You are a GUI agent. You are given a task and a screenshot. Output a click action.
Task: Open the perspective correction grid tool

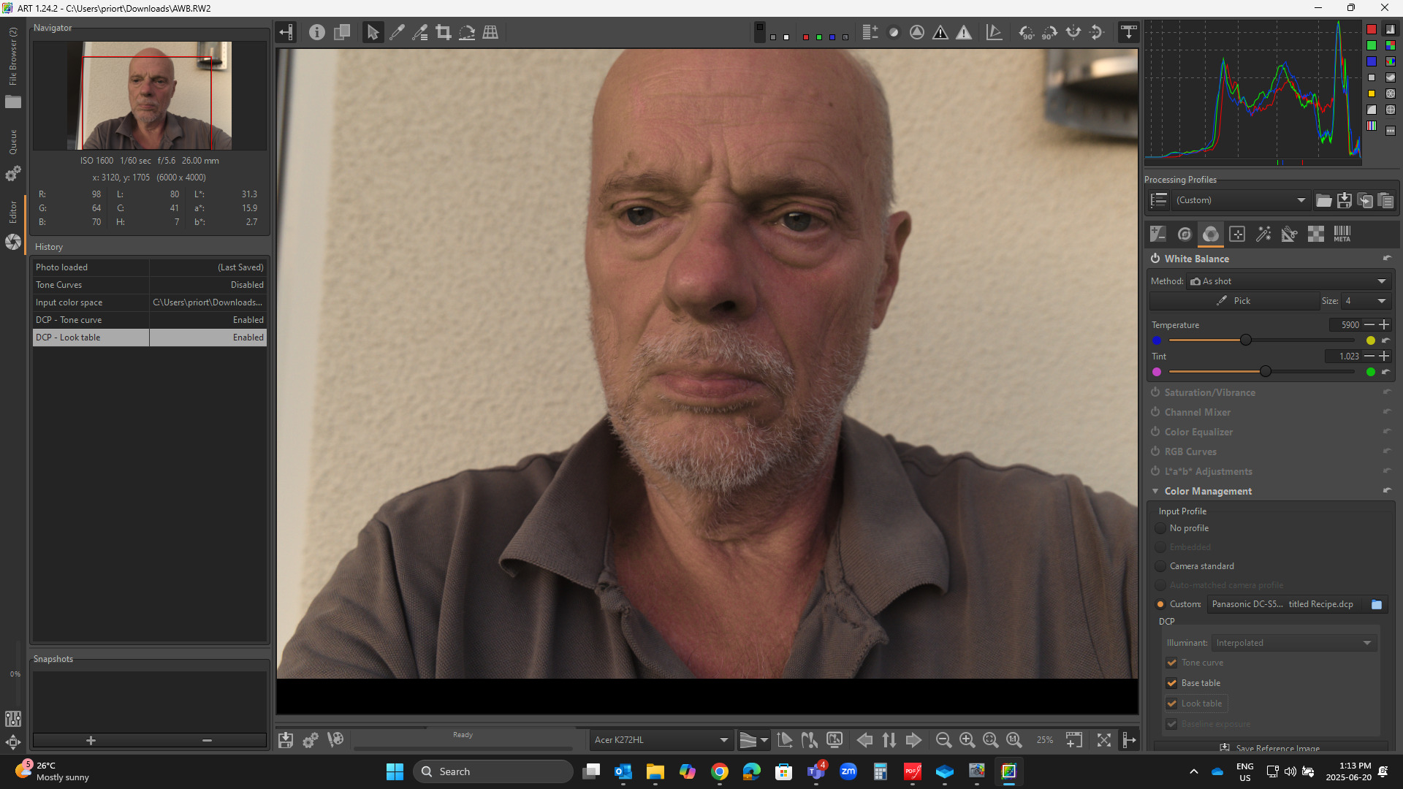tap(490, 32)
